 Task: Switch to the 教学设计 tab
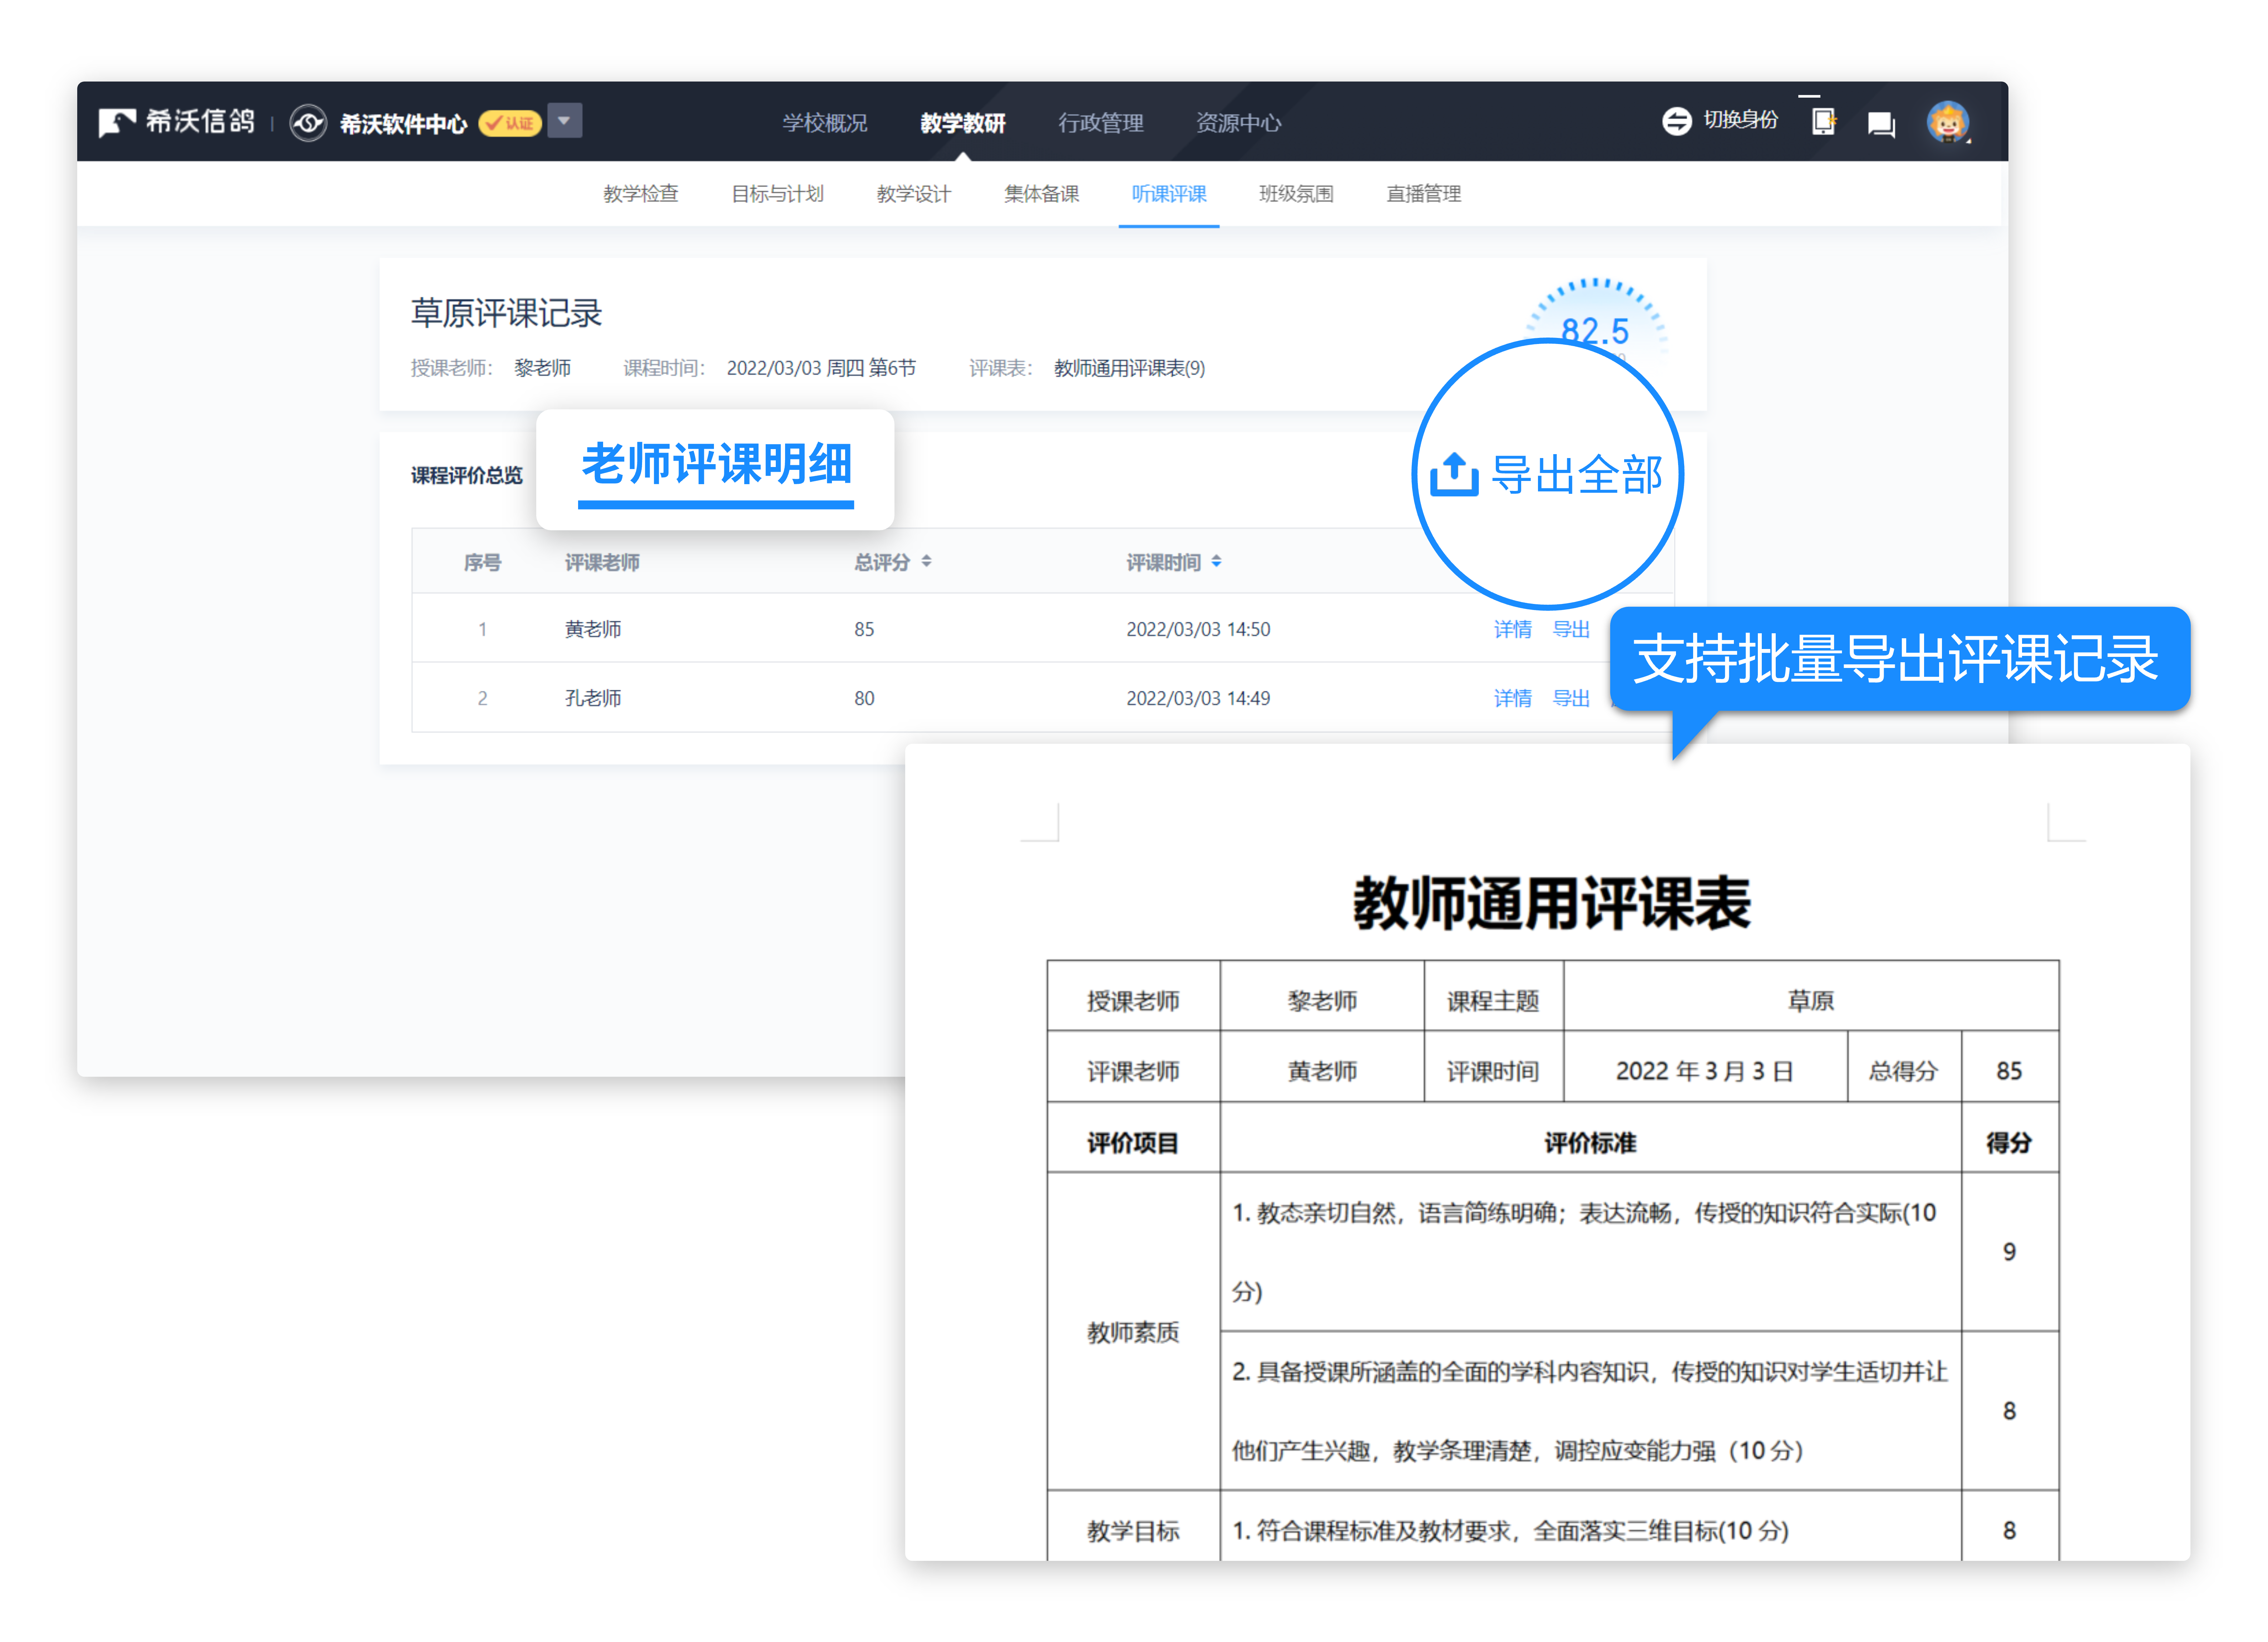[x=914, y=194]
